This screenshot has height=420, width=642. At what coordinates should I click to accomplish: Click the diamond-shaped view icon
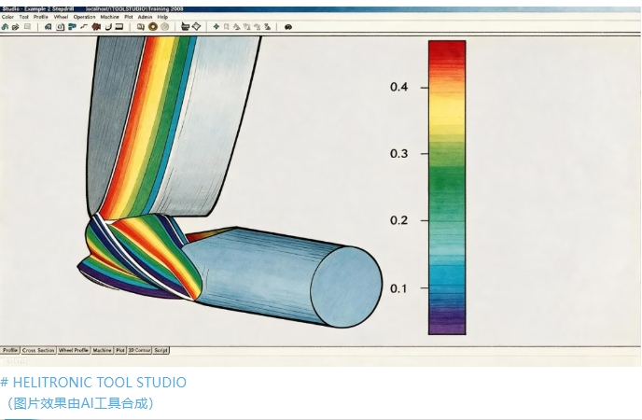point(197,27)
